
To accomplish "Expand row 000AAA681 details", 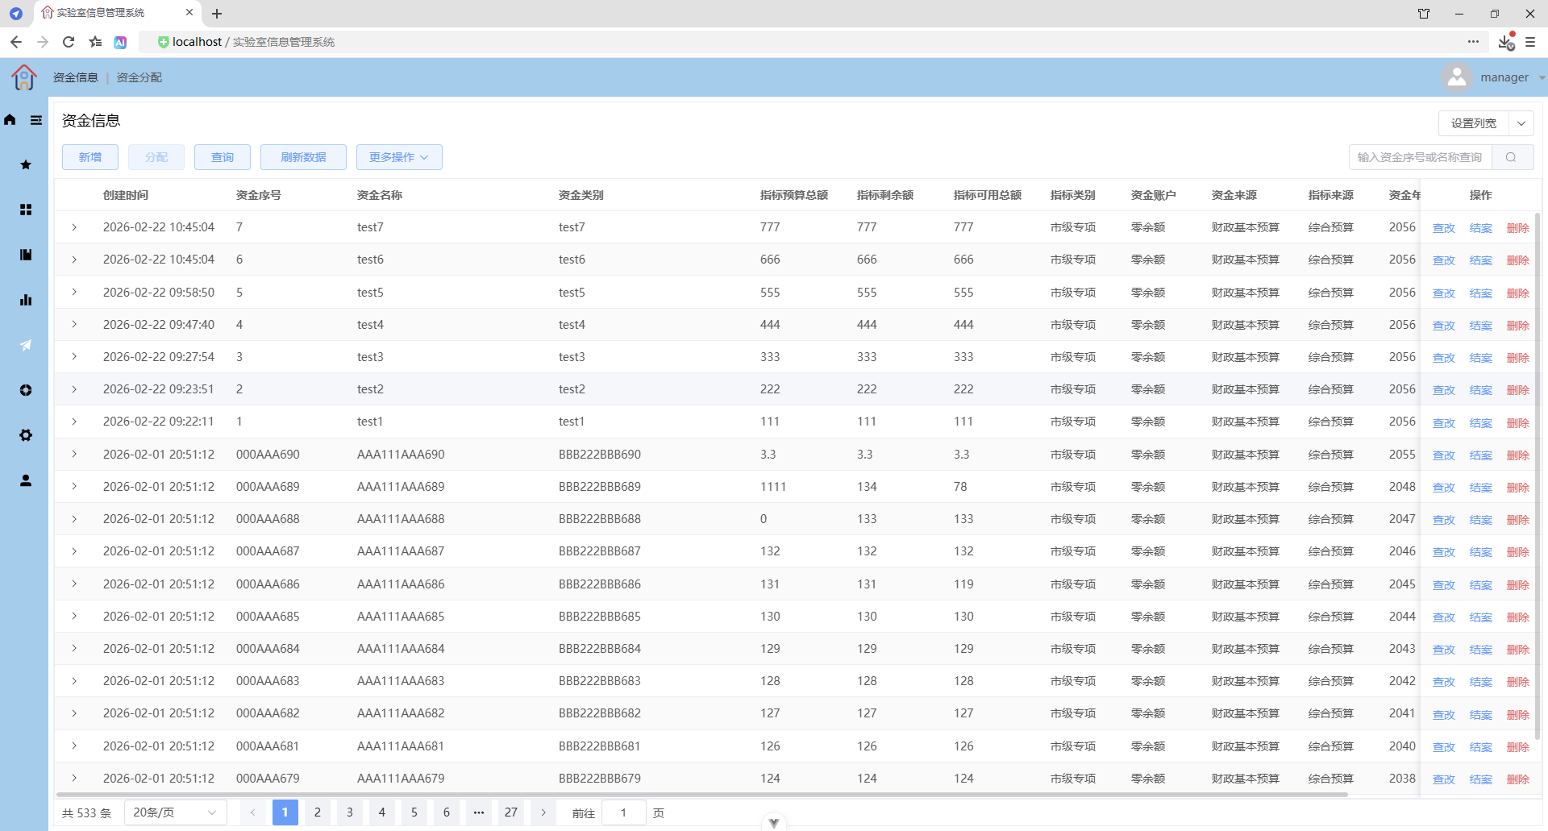I will coord(74,746).
